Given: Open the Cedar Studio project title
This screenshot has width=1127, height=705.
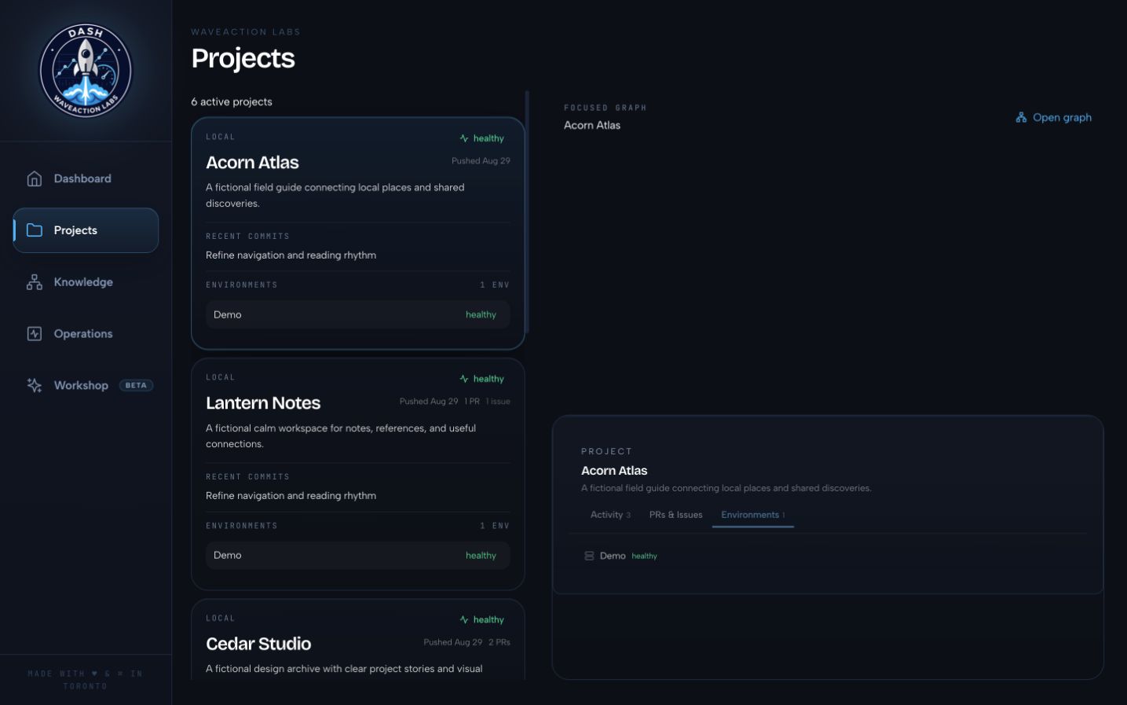Looking at the screenshot, I should click(258, 644).
